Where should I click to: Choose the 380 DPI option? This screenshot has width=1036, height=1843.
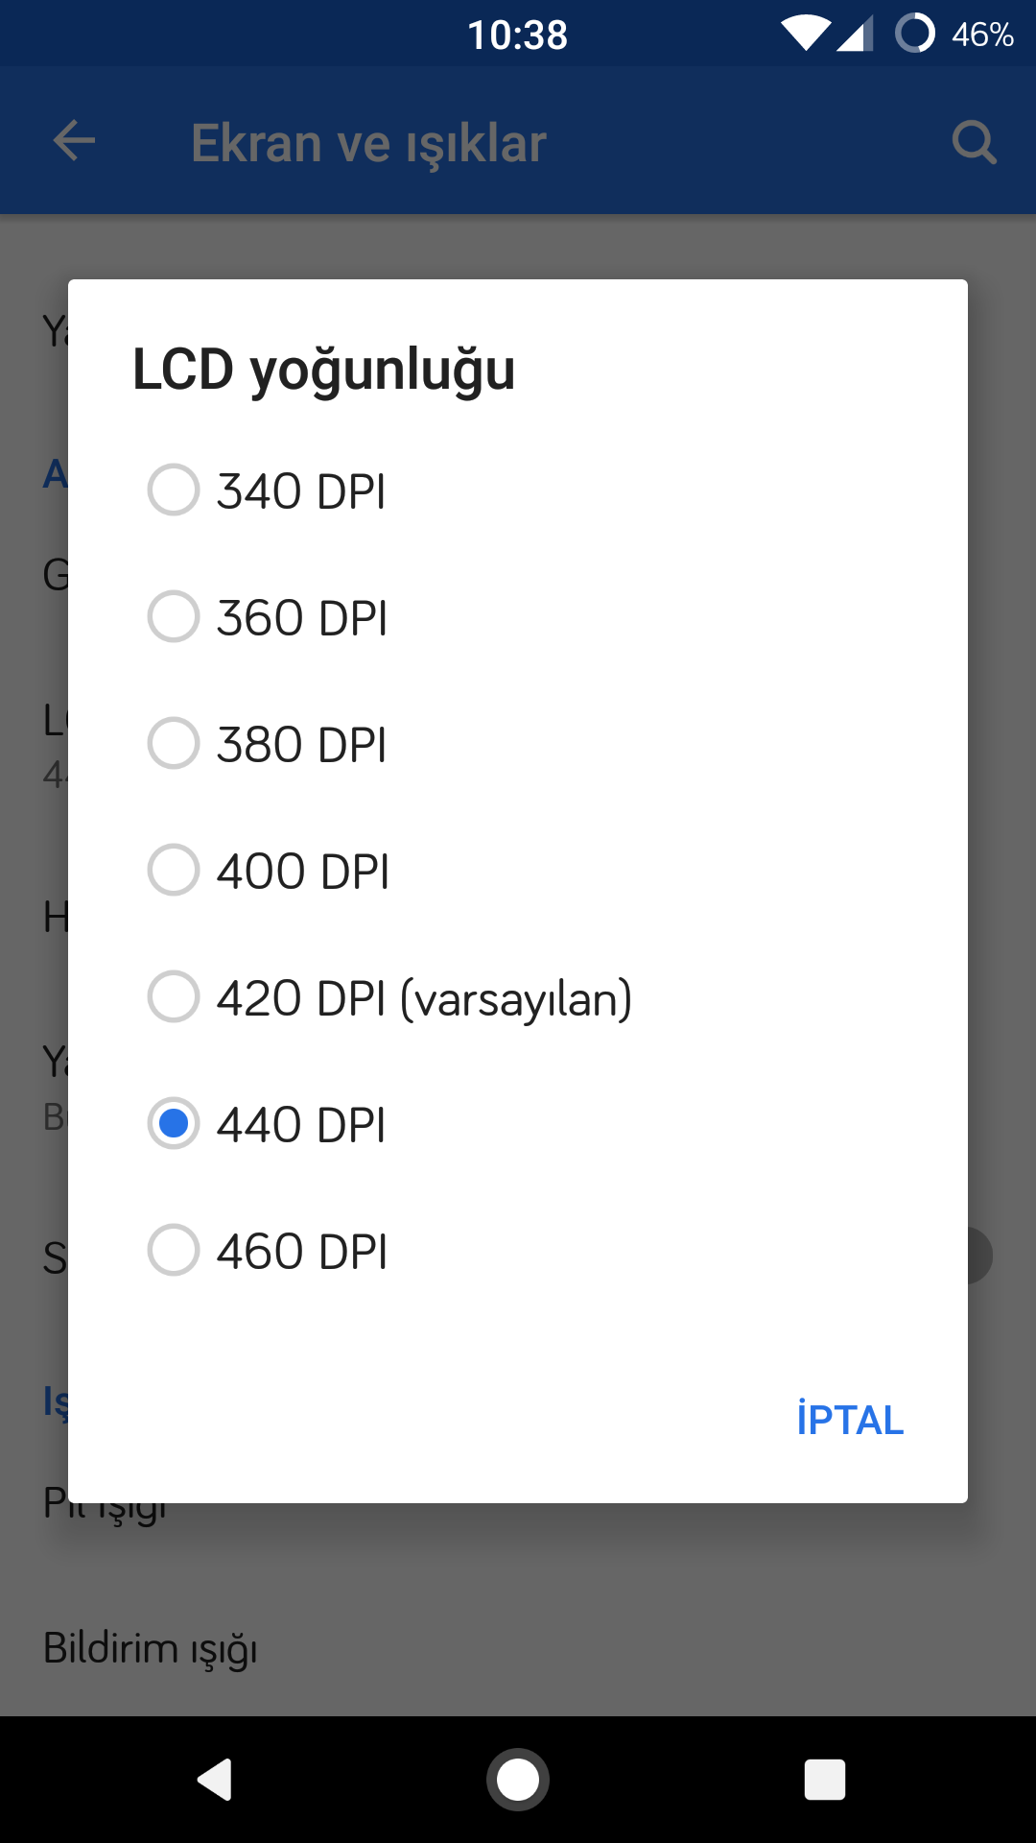[x=518, y=744]
